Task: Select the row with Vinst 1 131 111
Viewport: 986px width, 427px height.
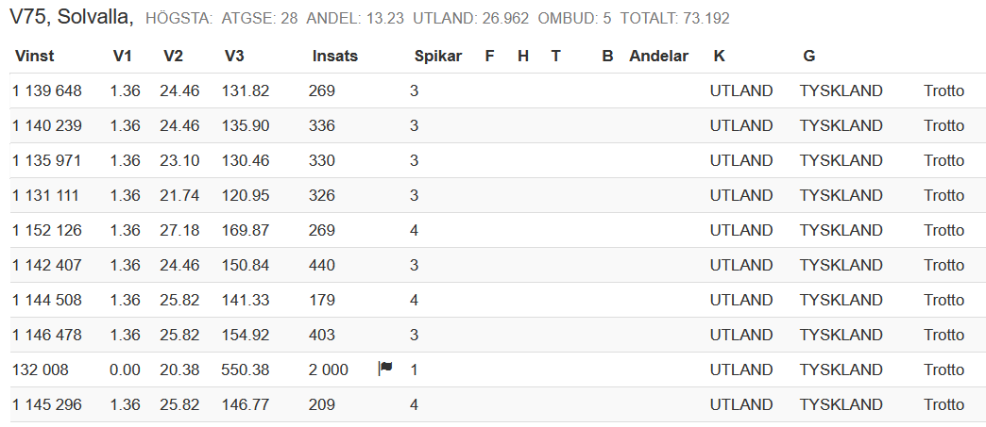Action: 498,195
